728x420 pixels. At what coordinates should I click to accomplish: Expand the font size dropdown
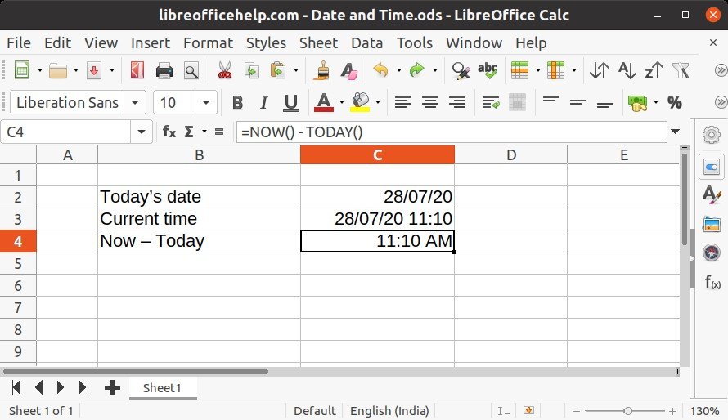pyautogui.click(x=206, y=102)
